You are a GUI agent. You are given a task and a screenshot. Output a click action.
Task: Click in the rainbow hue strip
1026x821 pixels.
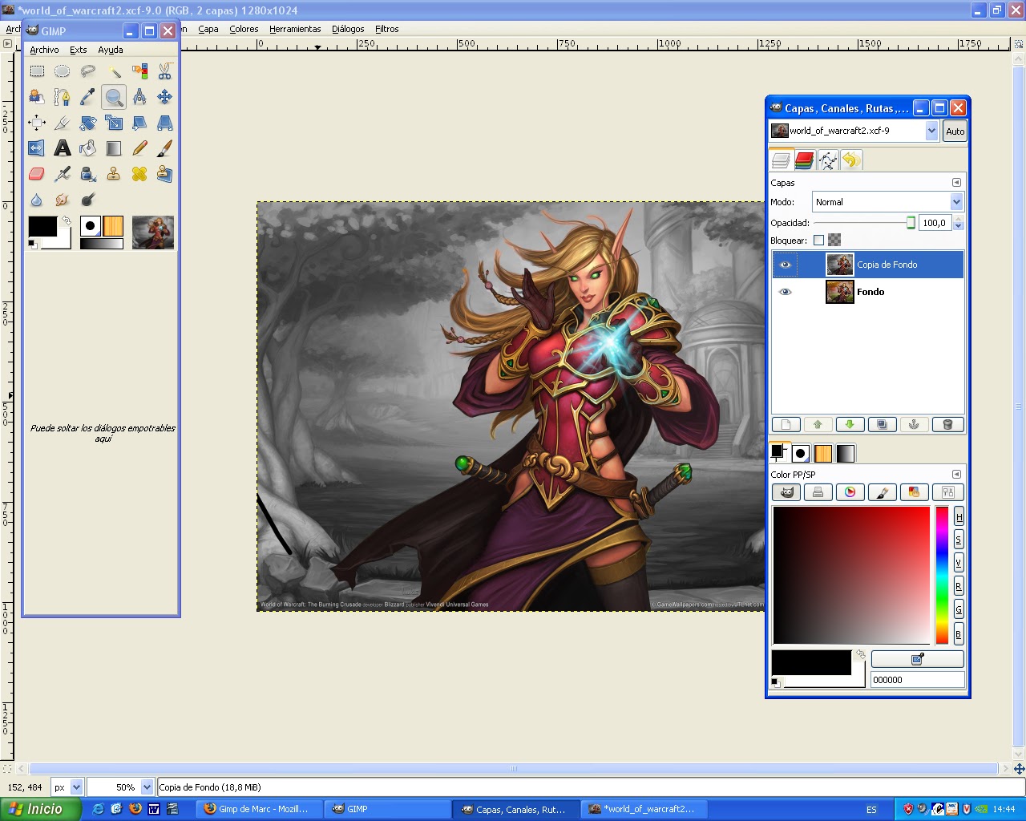pos(942,575)
